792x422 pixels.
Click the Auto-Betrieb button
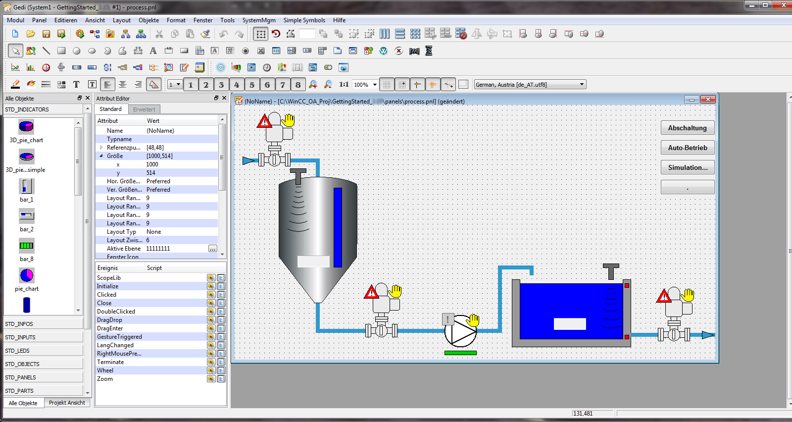(687, 148)
